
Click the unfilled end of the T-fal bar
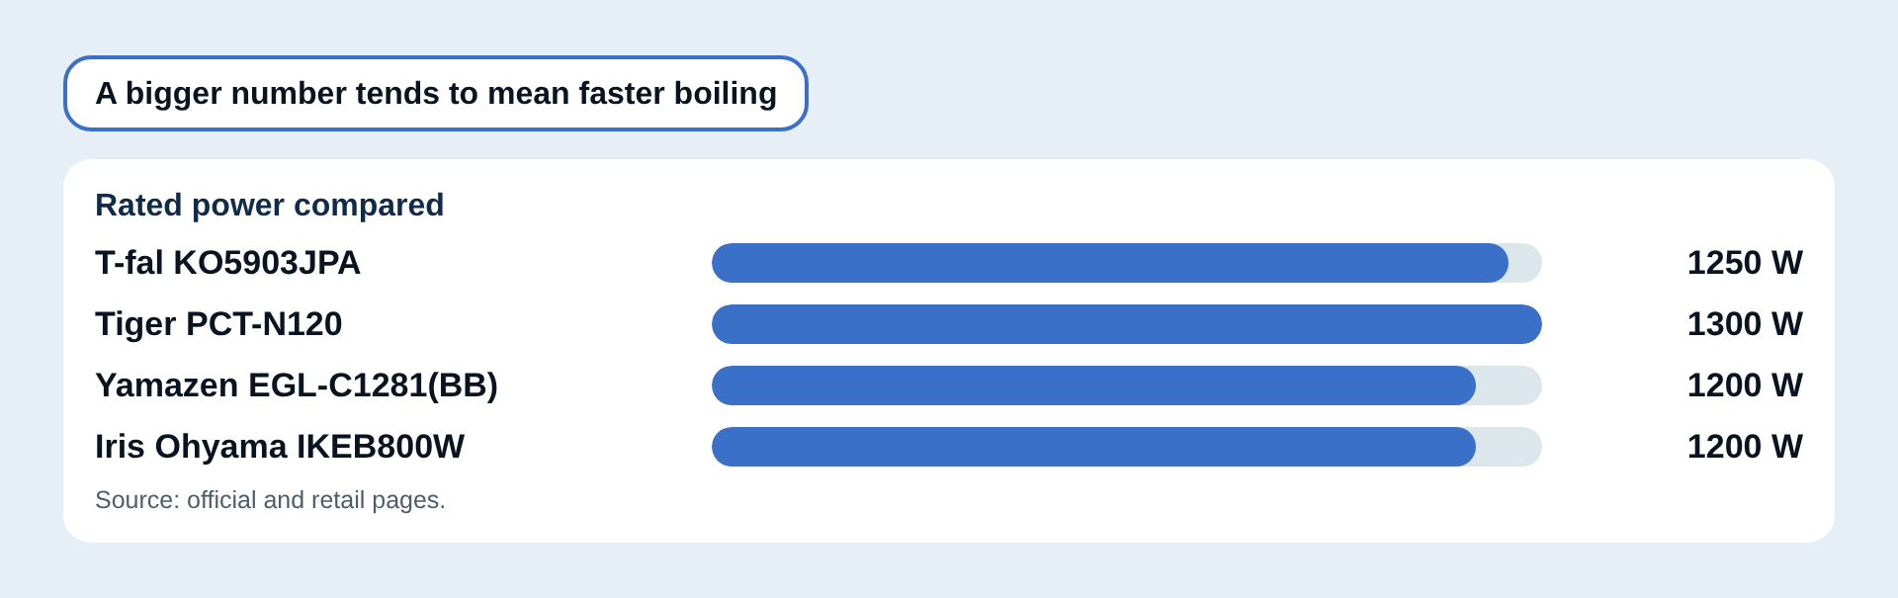(1525, 263)
